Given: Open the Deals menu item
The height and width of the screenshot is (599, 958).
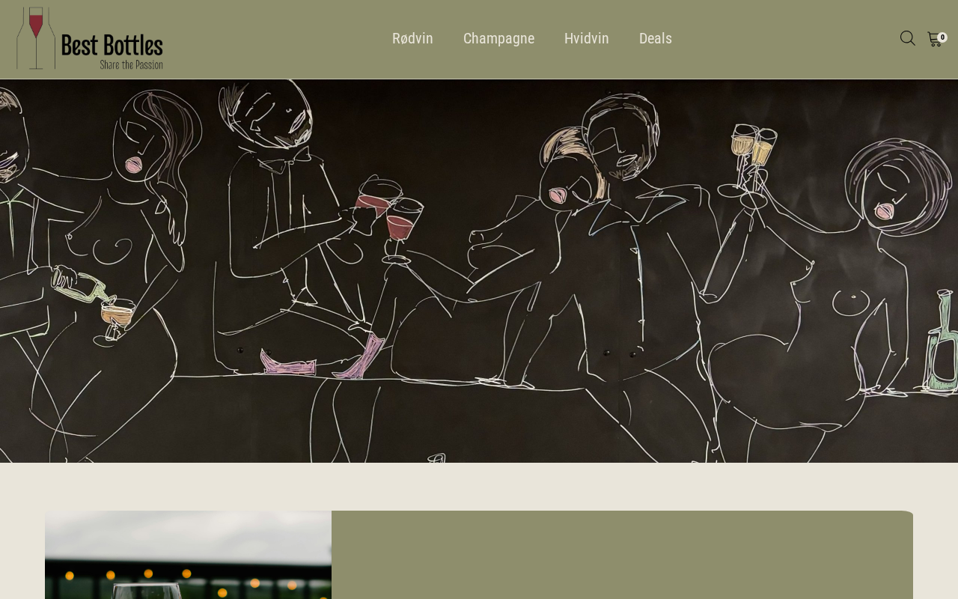Looking at the screenshot, I should [x=656, y=38].
